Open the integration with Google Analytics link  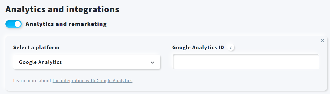tap(92, 81)
